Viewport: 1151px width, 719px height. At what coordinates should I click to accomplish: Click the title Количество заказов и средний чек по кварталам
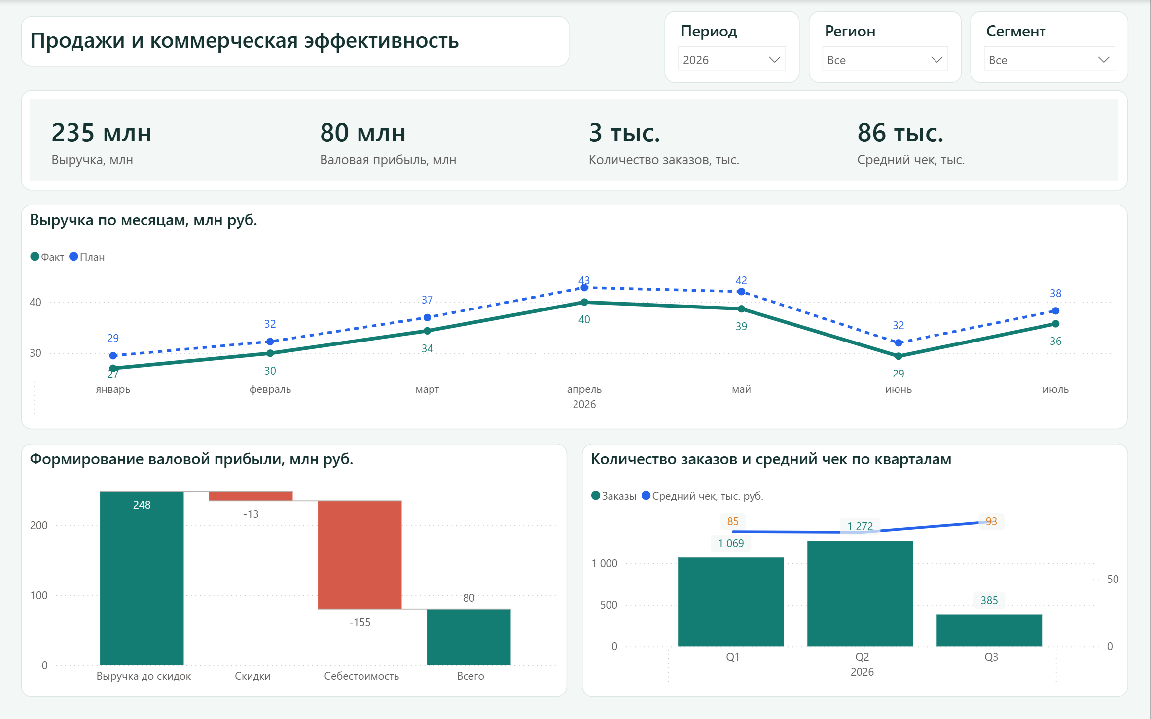point(771,459)
